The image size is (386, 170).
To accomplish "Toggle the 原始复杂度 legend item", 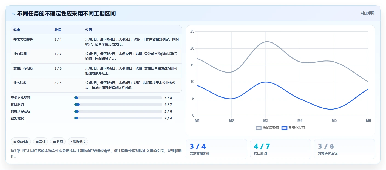I will tap(267, 128).
